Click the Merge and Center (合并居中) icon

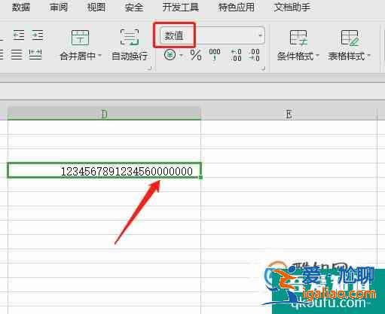click(x=80, y=38)
